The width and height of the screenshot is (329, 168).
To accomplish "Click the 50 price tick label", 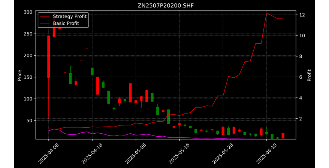I will tap(30, 120).
